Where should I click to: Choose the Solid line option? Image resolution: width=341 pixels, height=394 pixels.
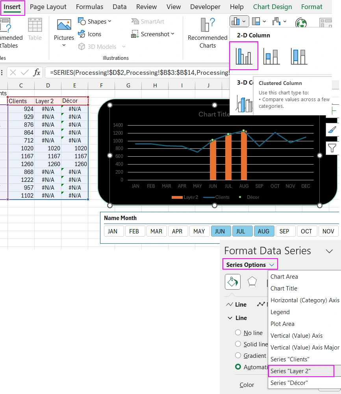pyautogui.click(x=238, y=344)
